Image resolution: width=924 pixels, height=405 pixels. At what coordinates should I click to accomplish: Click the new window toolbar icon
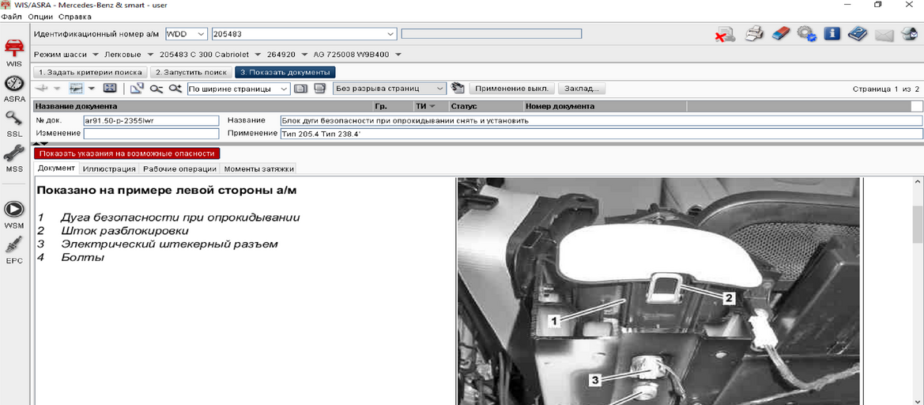point(137,89)
